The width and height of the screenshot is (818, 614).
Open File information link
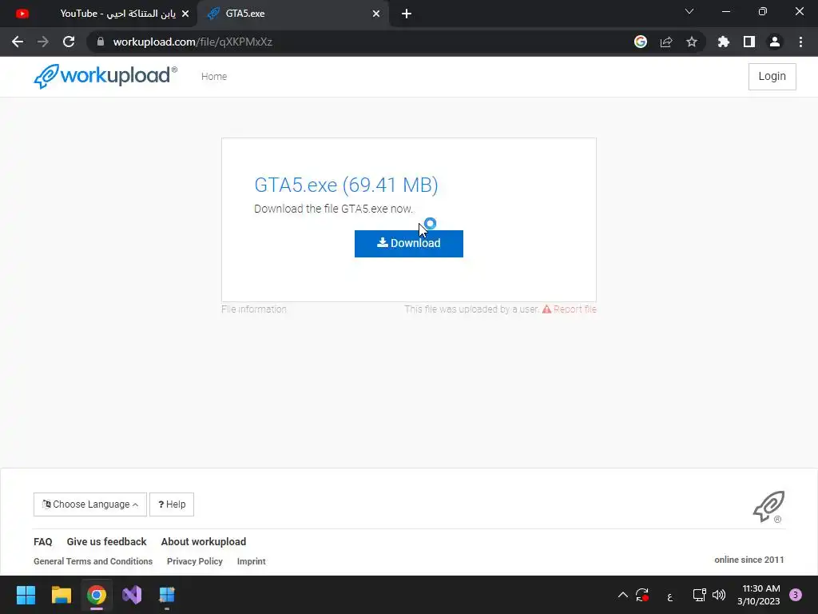point(253,309)
